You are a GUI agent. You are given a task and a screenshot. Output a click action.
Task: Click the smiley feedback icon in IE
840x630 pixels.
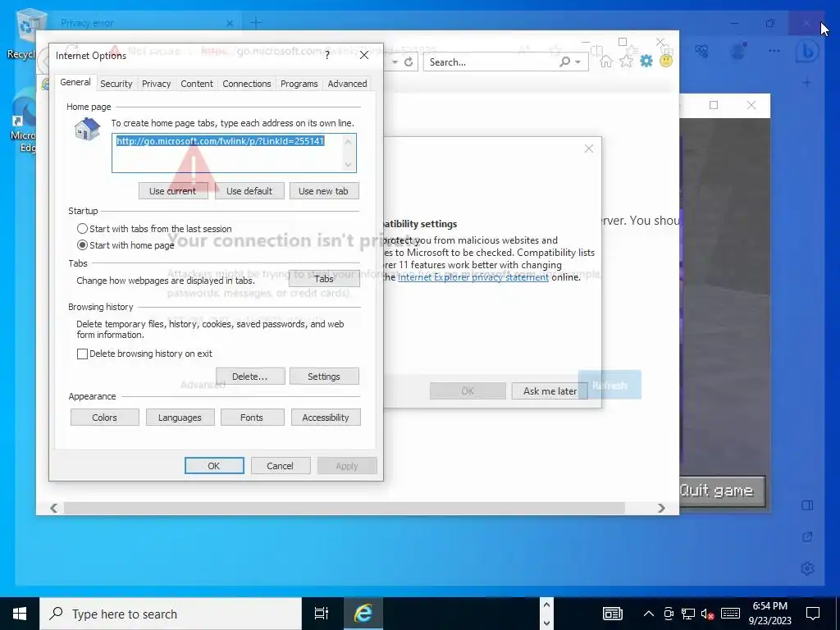click(666, 61)
